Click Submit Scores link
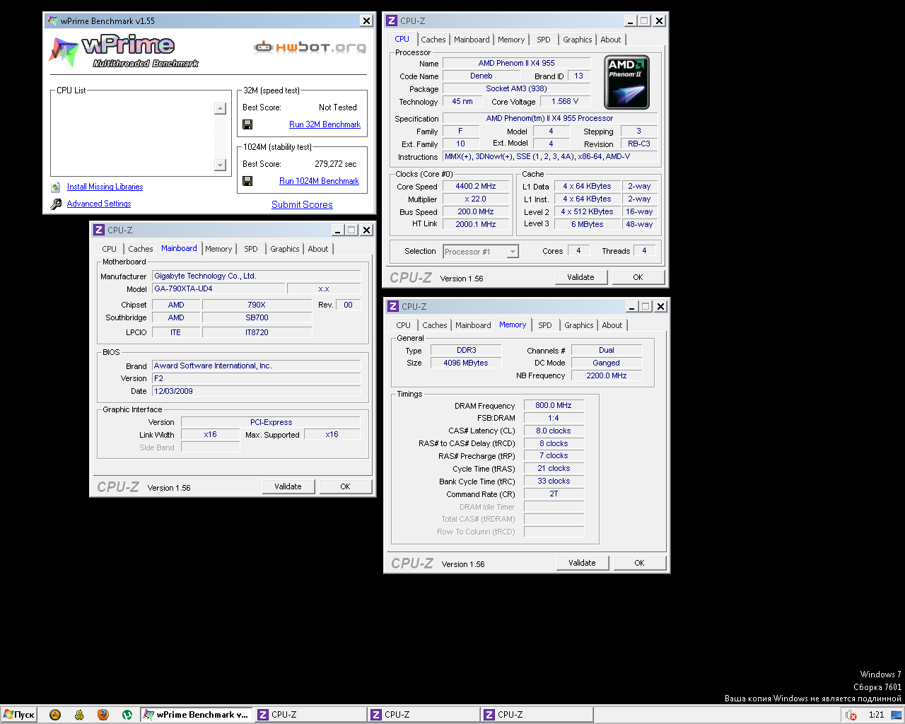905x724 pixels. point(302,204)
